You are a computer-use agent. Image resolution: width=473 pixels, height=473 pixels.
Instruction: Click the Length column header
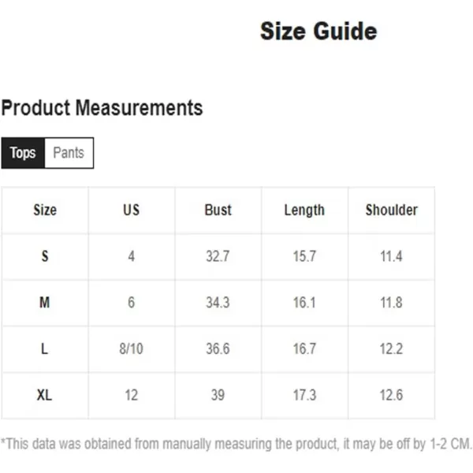coord(304,210)
